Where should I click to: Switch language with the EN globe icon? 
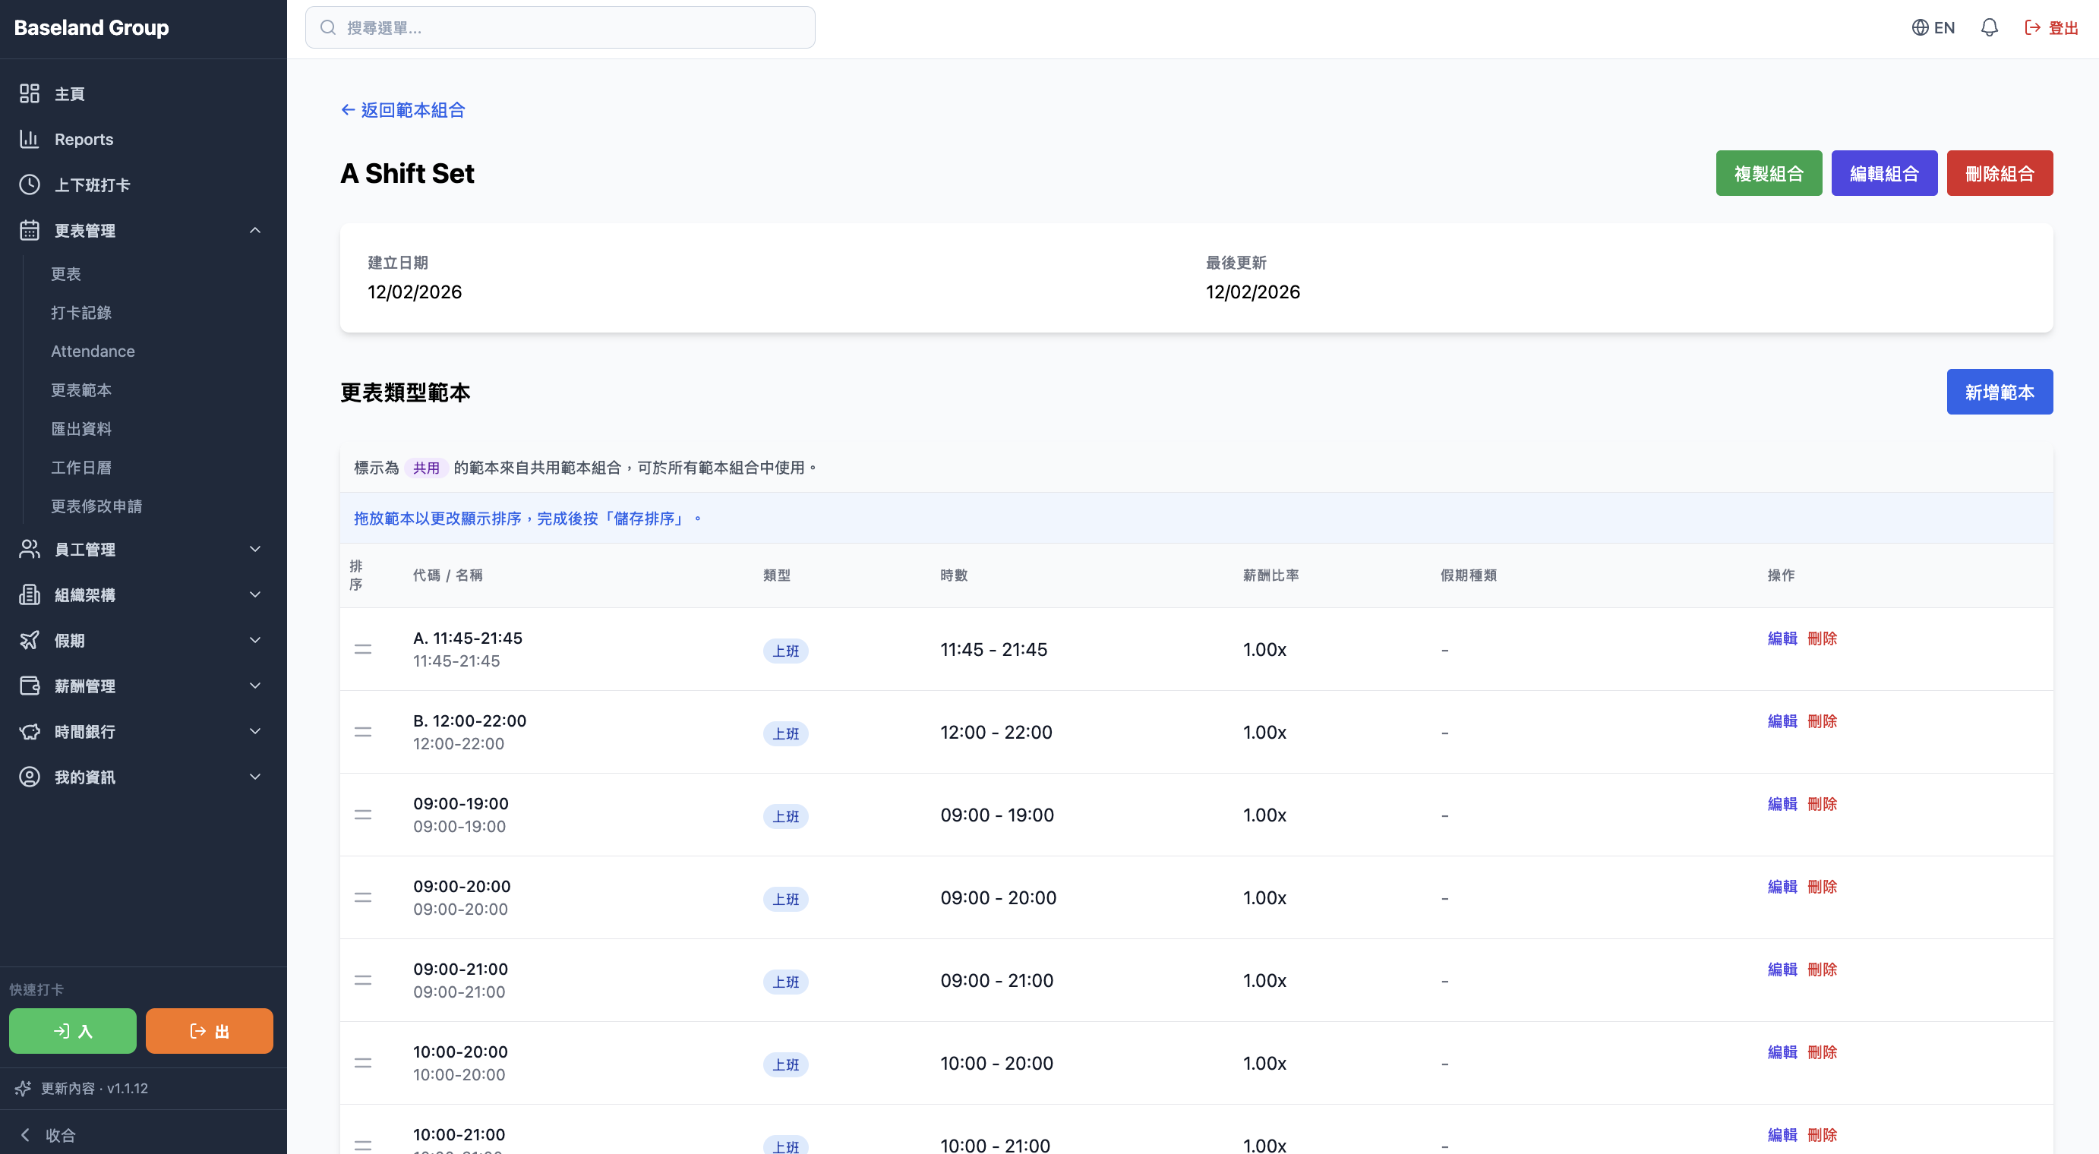pos(1933,27)
